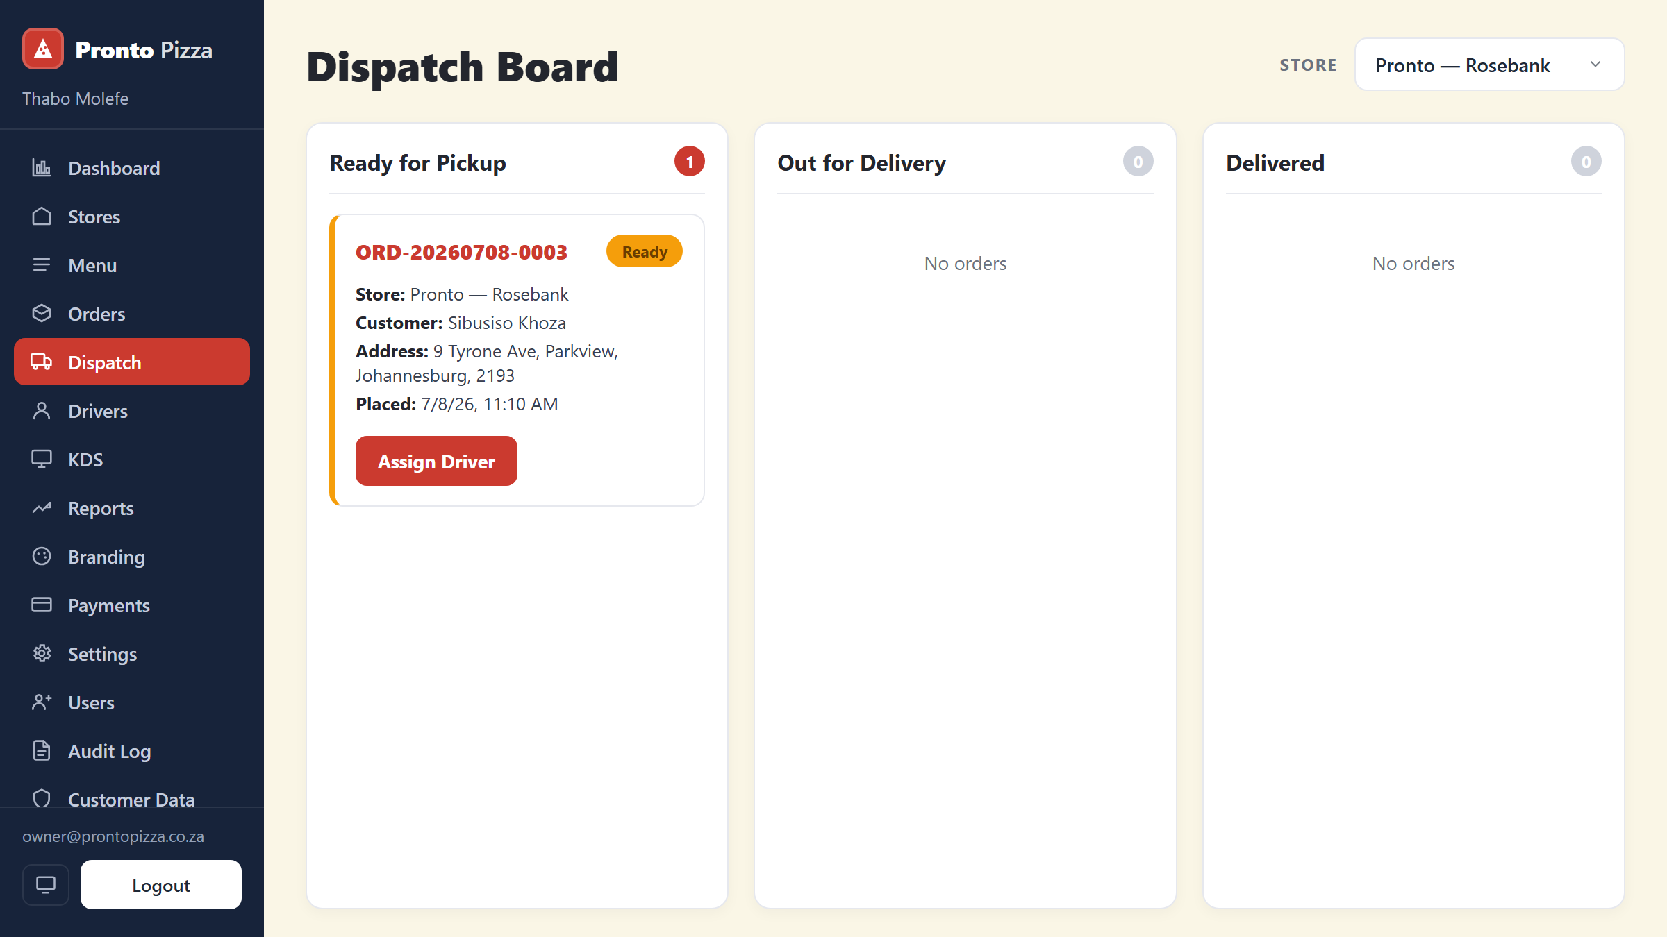Click the STORE label

pyautogui.click(x=1308, y=65)
